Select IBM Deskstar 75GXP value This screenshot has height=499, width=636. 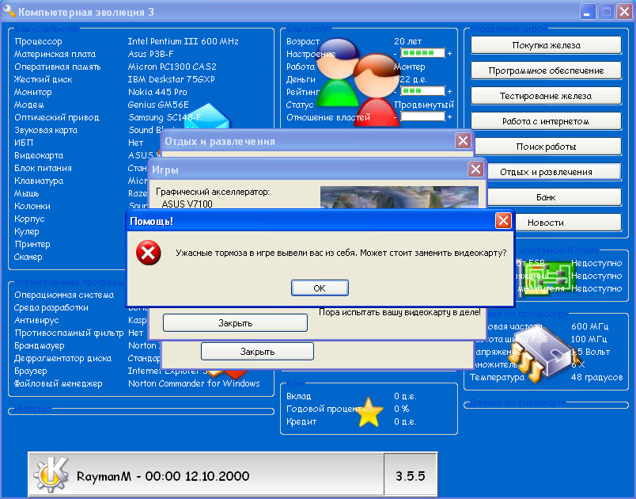point(171,79)
